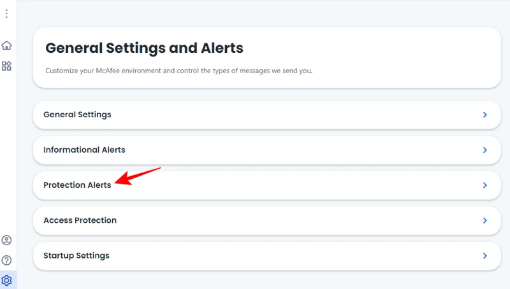Open the account profile icon

click(x=6, y=240)
